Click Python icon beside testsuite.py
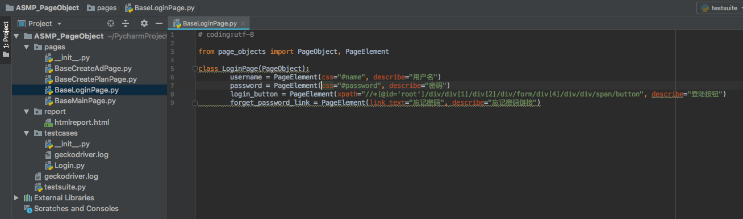This screenshot has width=743, height=219. click(39, 187)
